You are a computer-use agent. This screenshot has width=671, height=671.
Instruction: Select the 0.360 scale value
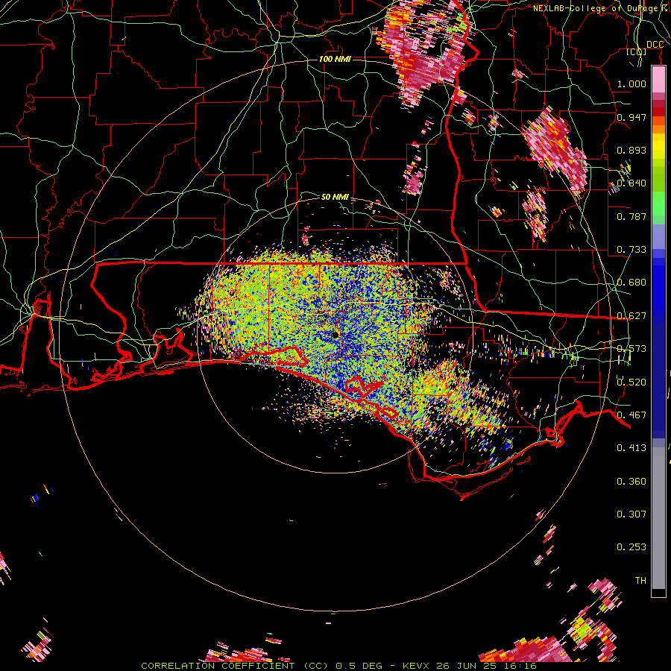pos(631,482)
